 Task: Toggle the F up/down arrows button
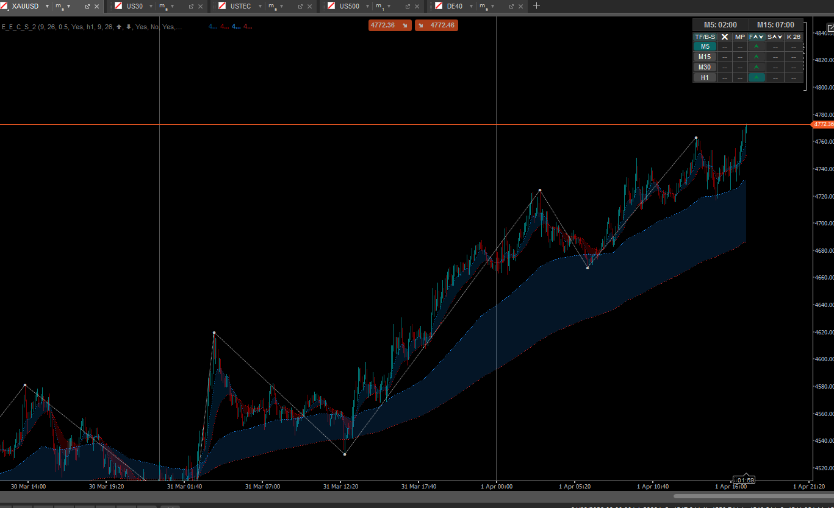click(757, 37)
